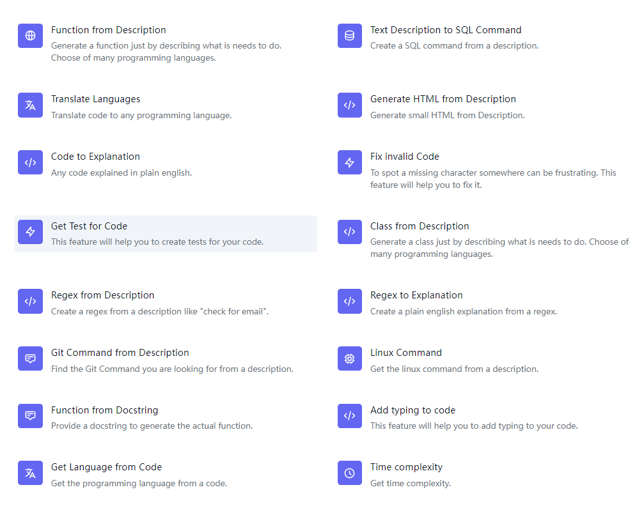Click the translate icon beside Translate Languages

30,105
